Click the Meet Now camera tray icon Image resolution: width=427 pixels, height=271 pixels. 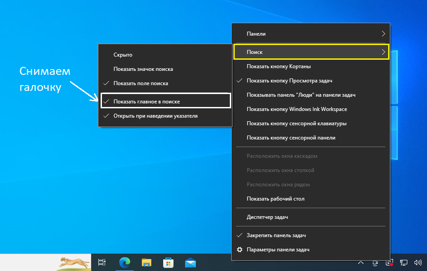pos(375,263)
